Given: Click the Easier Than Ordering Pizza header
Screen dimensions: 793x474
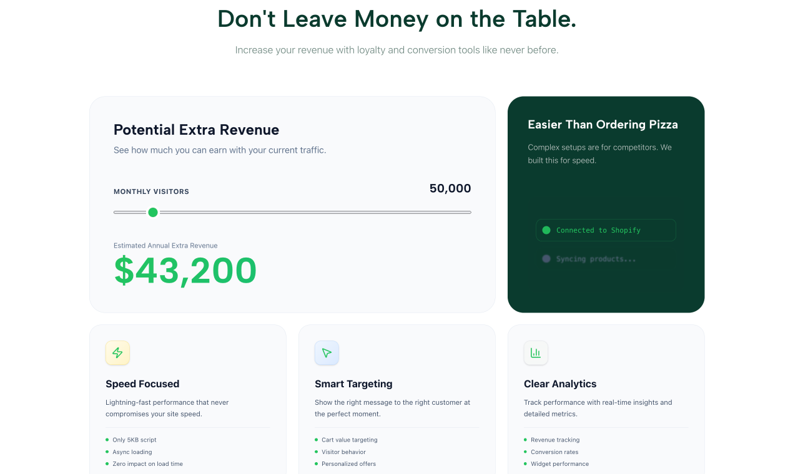Looking at the screenshot, I should point(603,124).
